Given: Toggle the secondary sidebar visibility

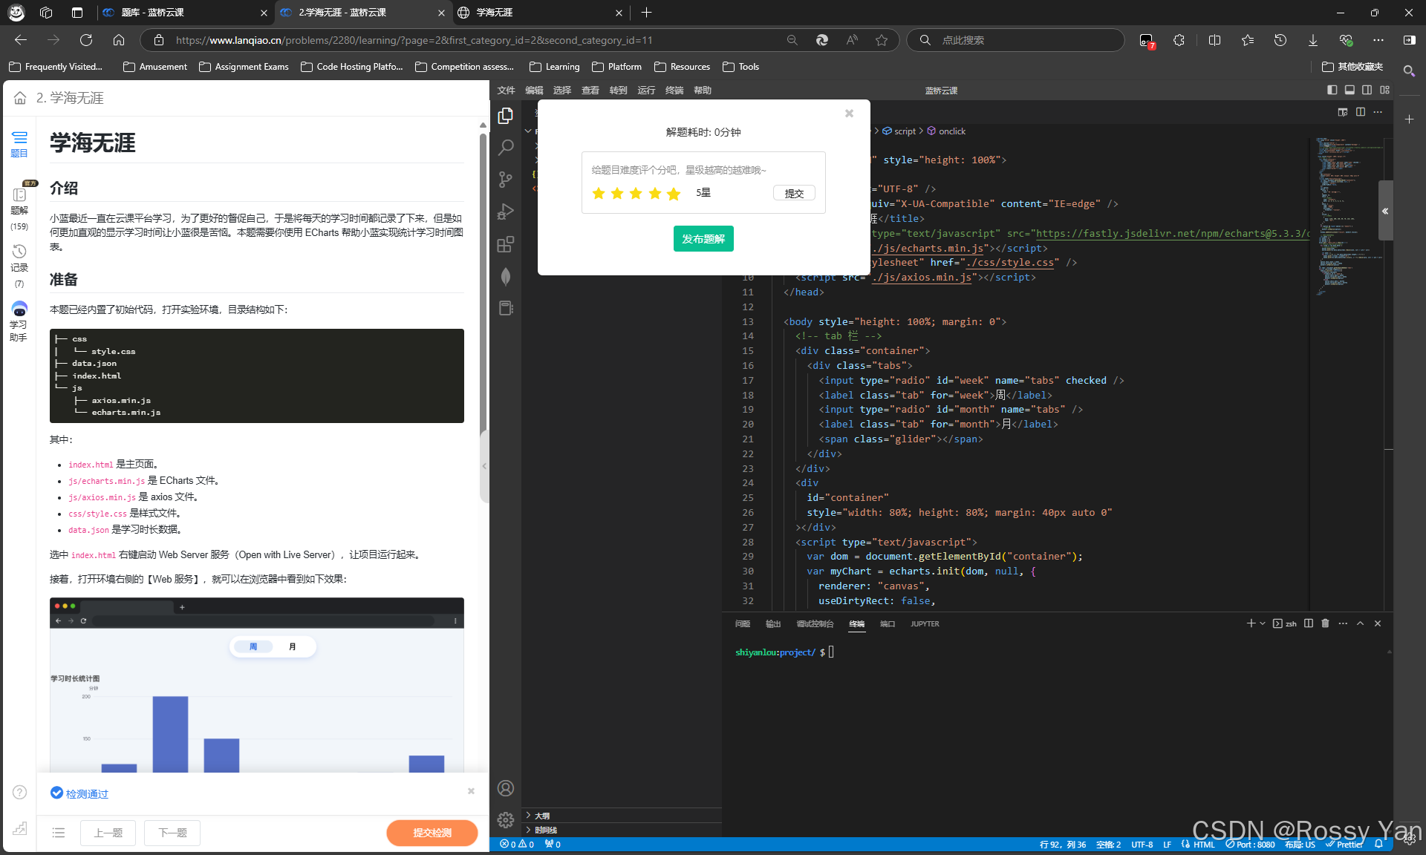Looking at the screenshot, I should (1367, 90).
